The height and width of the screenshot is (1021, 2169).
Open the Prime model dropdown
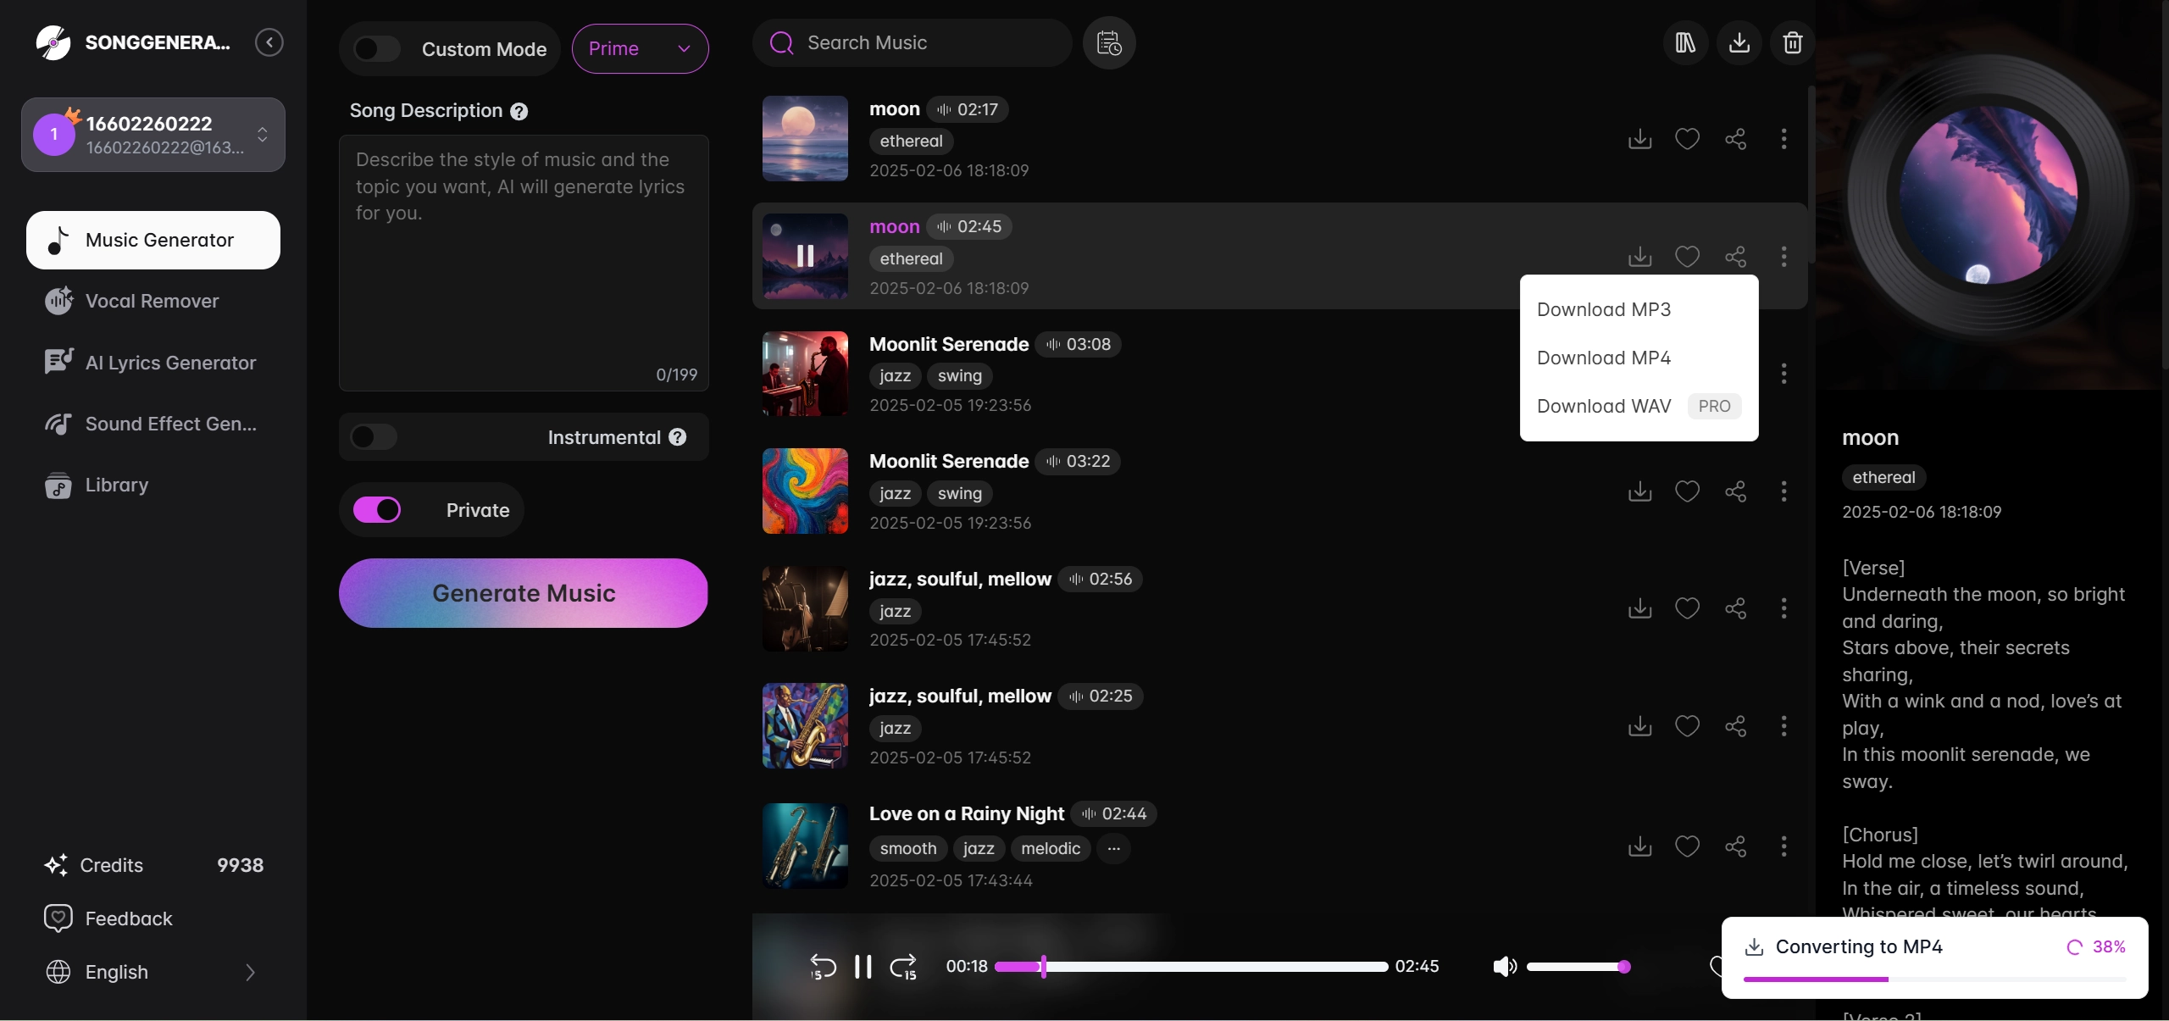tap(640, 48)
